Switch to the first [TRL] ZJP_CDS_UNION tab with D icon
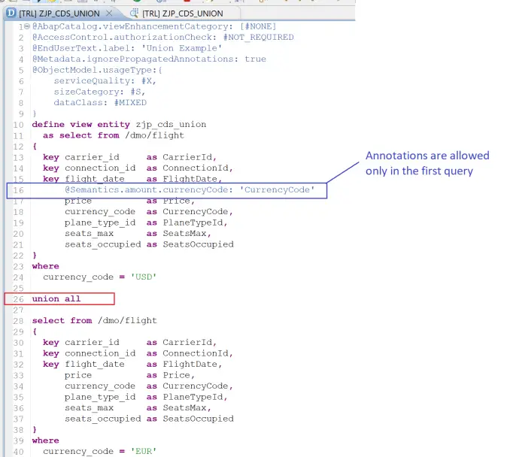The height and width of the screenshot is (457, 510). pos(59,14)
